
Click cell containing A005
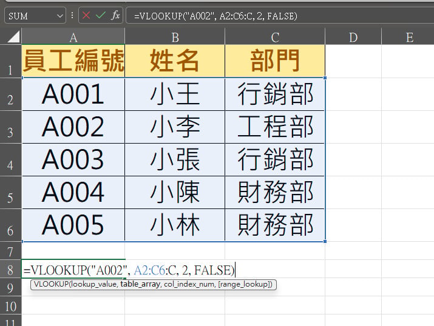pos(73,225)
